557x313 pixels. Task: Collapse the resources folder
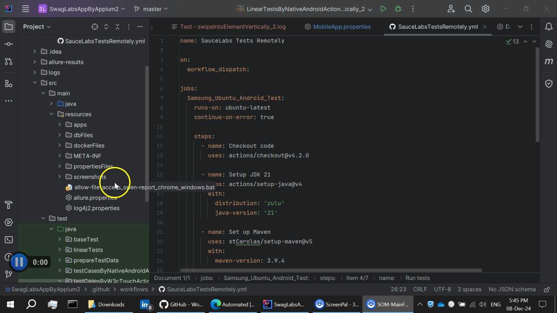coord(51,114)
